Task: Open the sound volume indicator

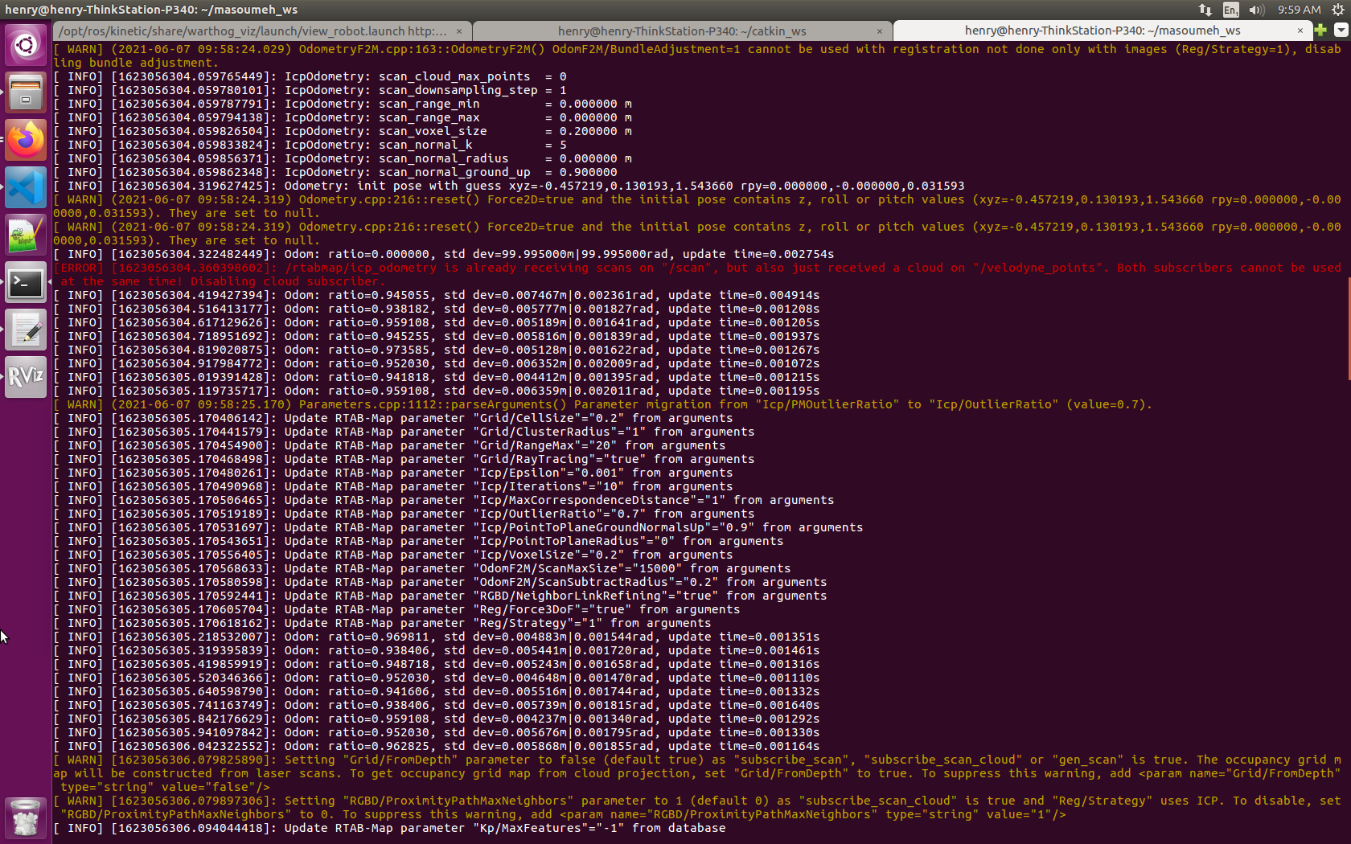Action: click(x=1257, y=10)
